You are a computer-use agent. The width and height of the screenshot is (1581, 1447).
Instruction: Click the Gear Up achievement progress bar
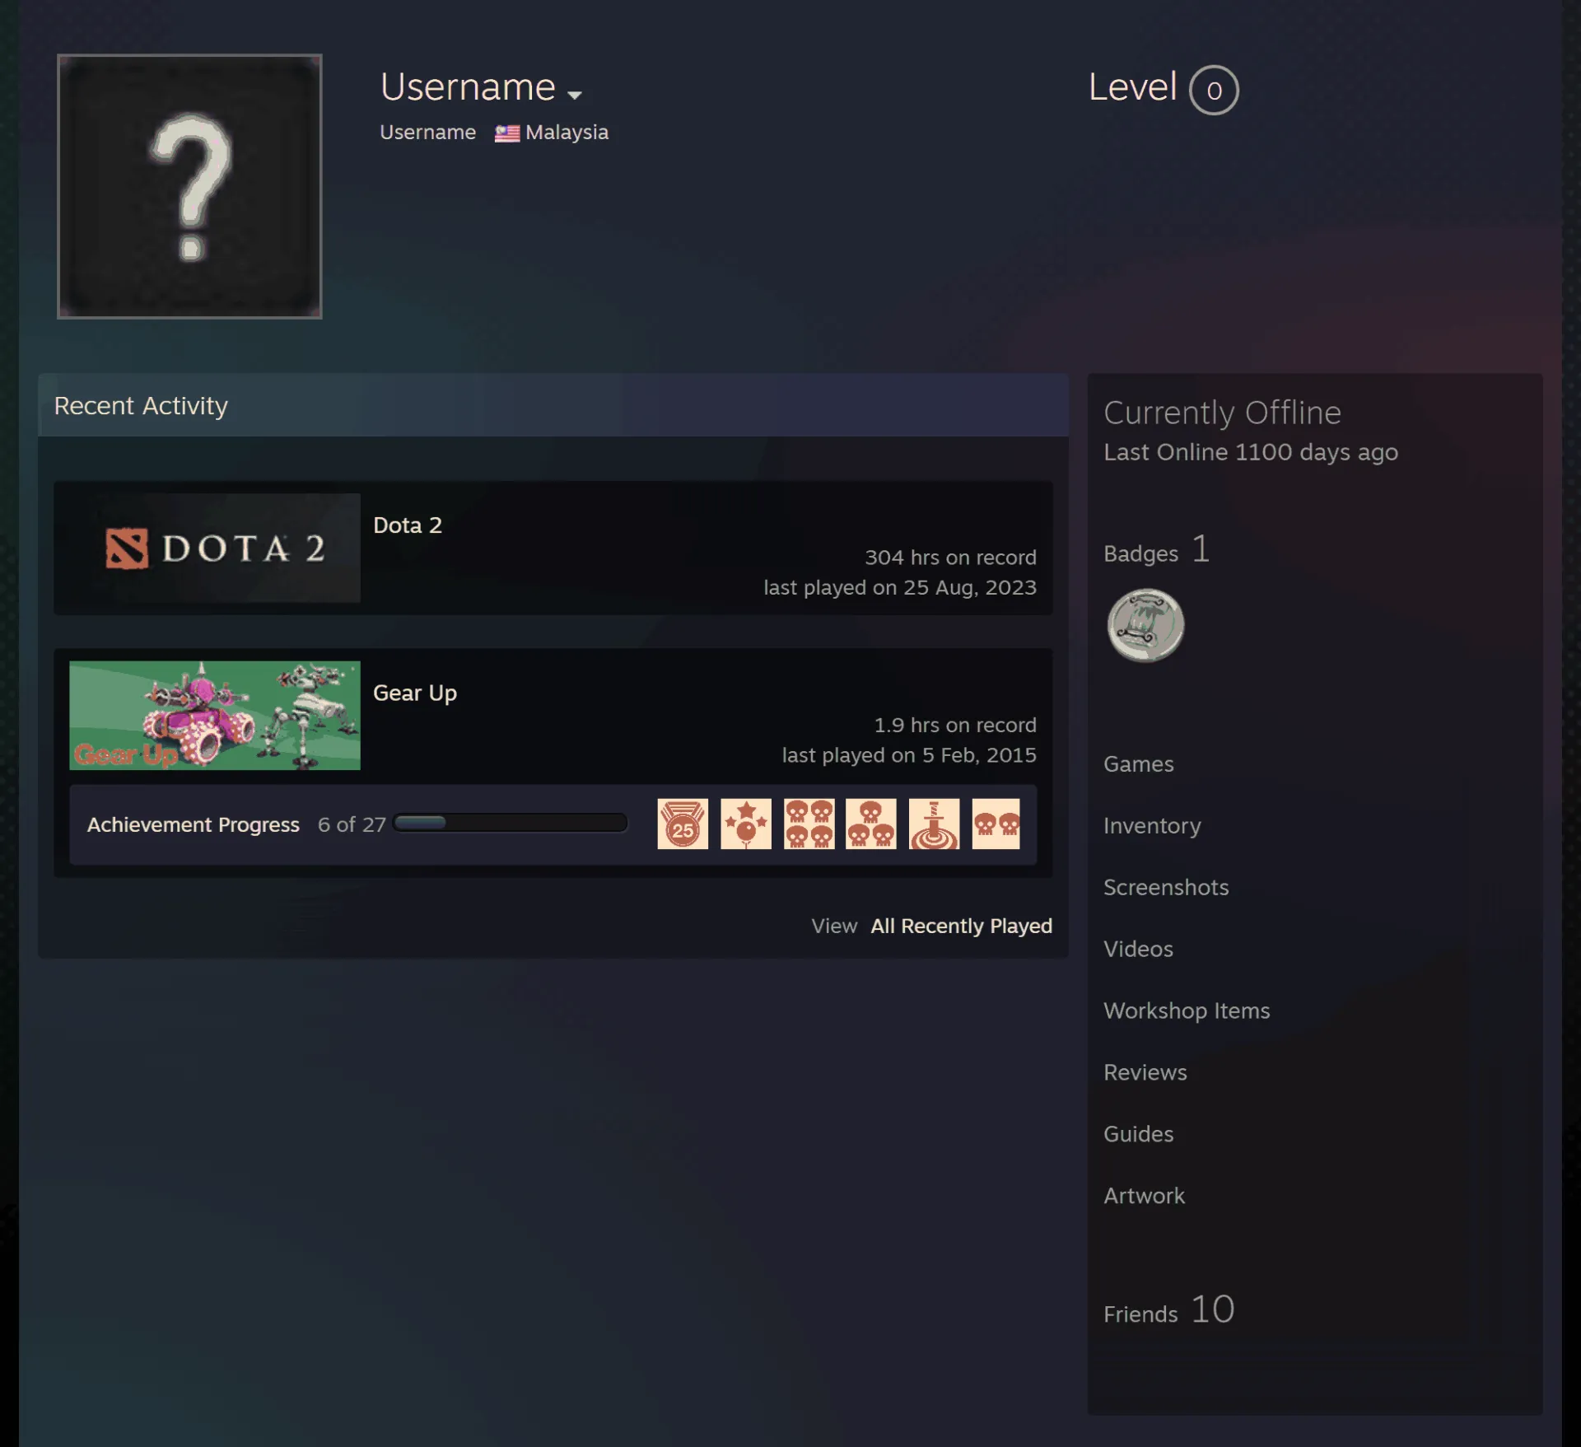click(x=511, y=823)
